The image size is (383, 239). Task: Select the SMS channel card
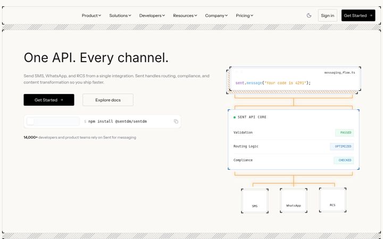click(x=255, y=201)
